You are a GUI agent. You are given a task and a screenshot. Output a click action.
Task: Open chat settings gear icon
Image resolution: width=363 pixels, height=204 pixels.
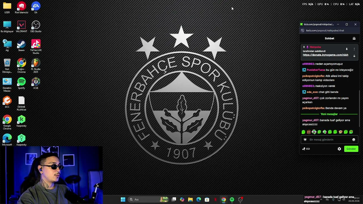(x=339, y=149)
